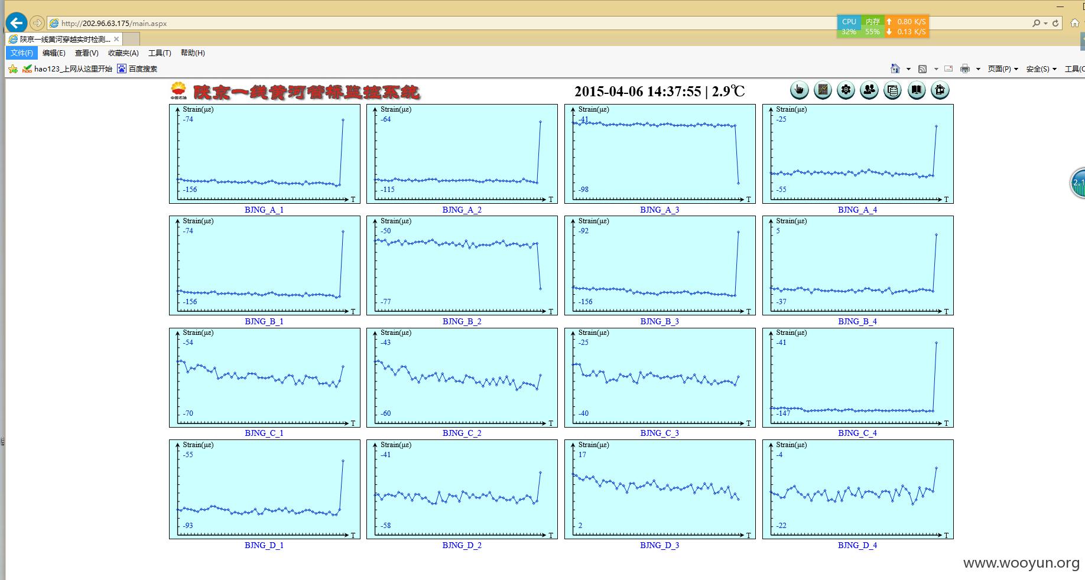Open the open-book help round icon

click(x=917, y=90)
